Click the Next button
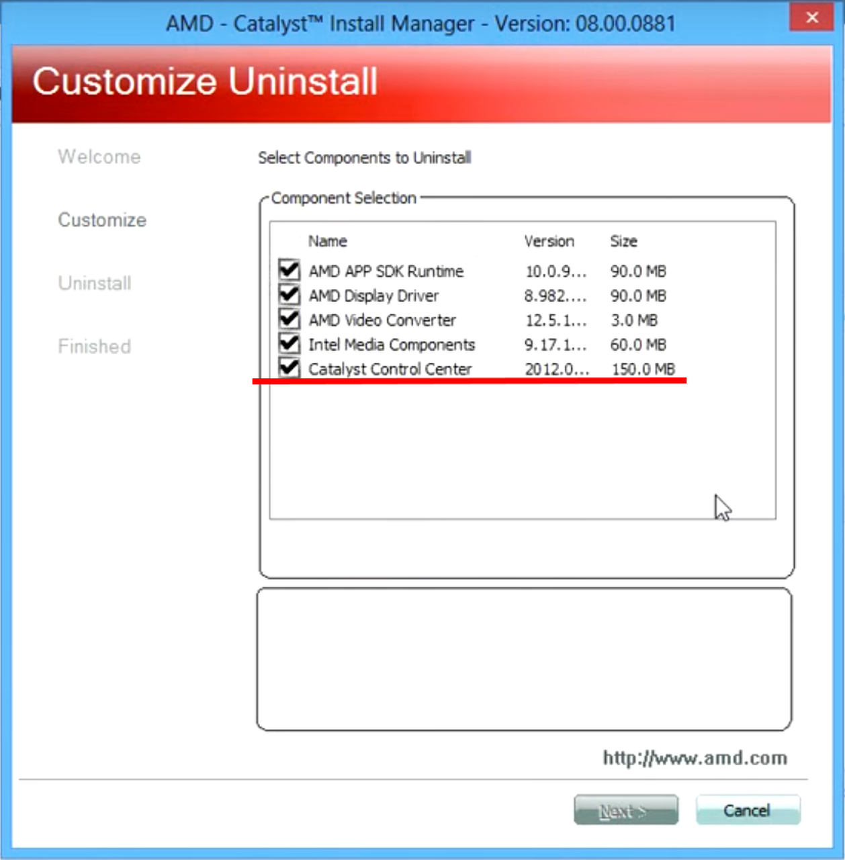Image resolution: width=845 pixels, height=860 pixels. coord(626,810)
